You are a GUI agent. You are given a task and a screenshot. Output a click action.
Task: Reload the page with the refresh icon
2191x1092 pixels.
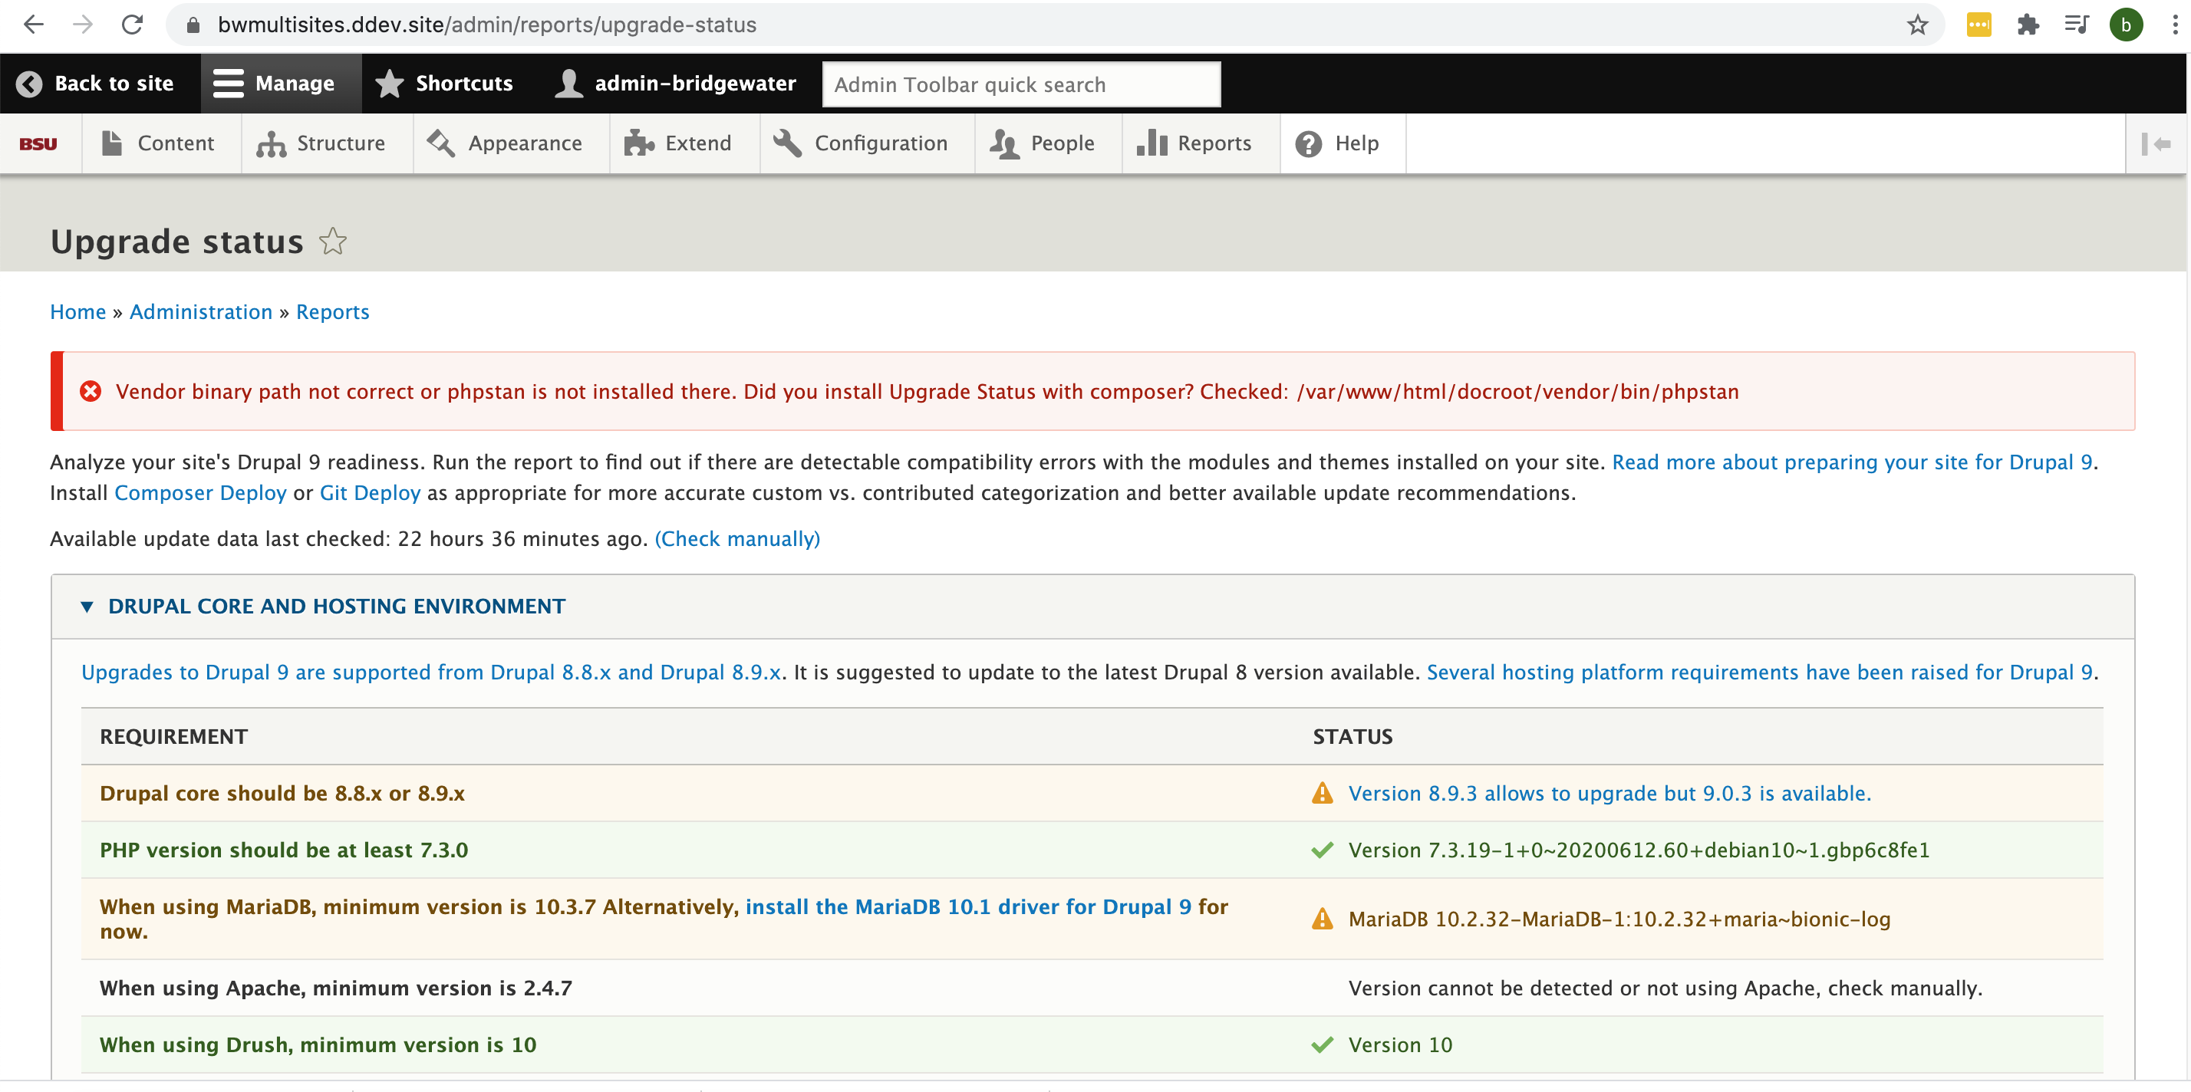[x=133, y=25]
